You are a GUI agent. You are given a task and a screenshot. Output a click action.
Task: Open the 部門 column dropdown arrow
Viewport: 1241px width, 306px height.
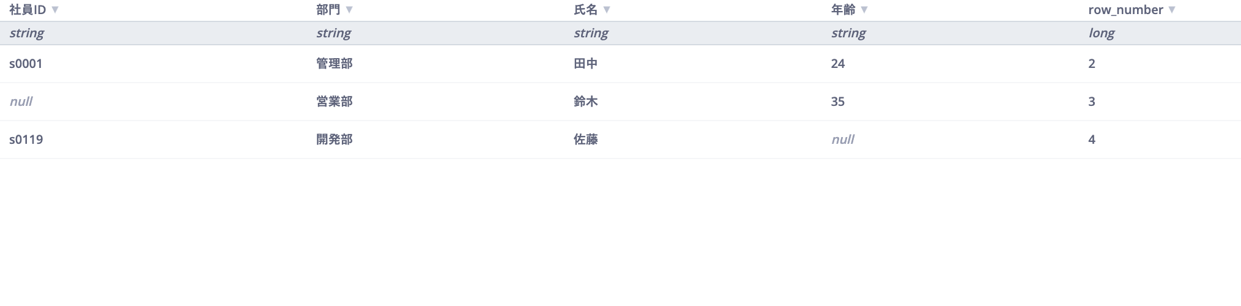(x=349, y=10)
